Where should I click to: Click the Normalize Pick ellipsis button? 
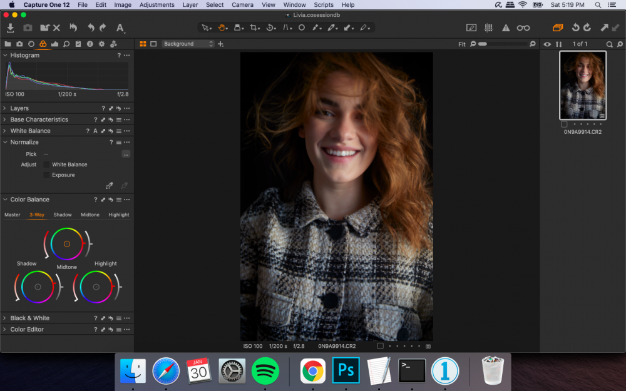126,154
